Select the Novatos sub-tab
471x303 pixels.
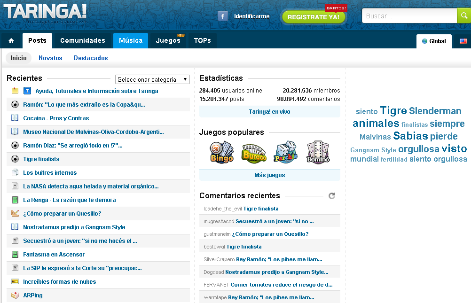50,58
